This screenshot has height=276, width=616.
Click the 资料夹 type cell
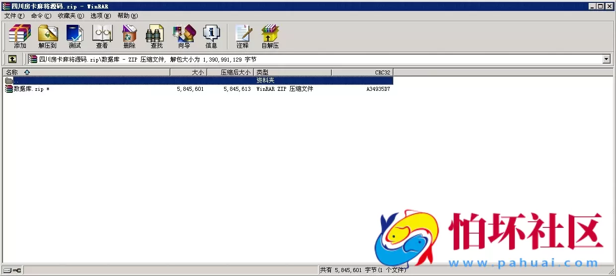265,80
